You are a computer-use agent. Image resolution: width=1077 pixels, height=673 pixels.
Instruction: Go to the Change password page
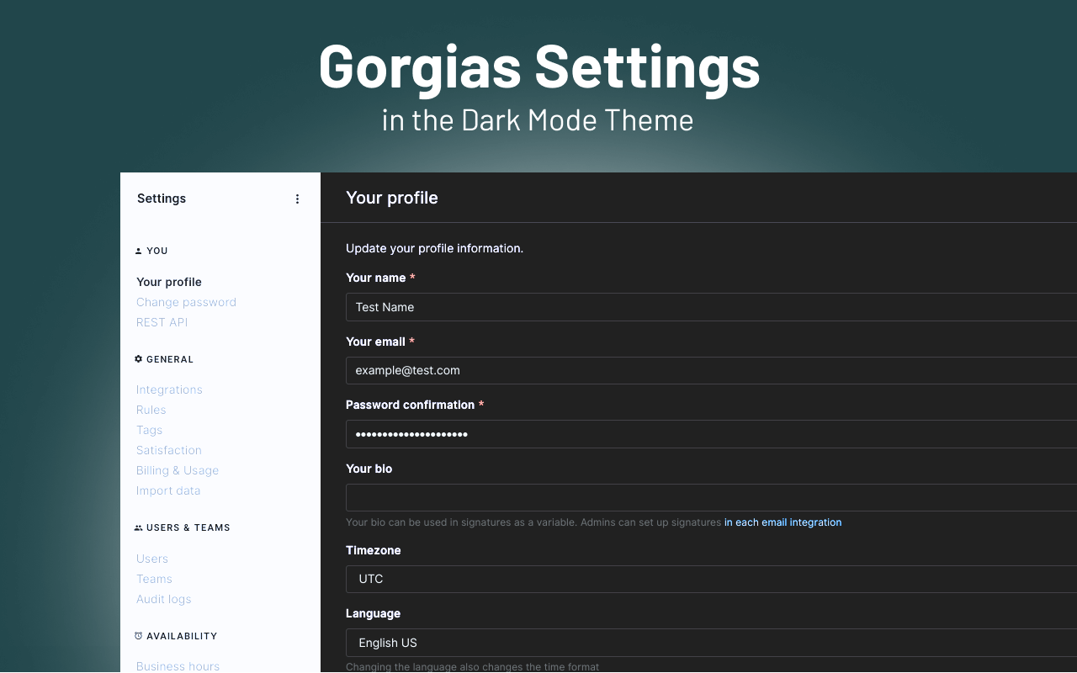[x=186, y=302]
